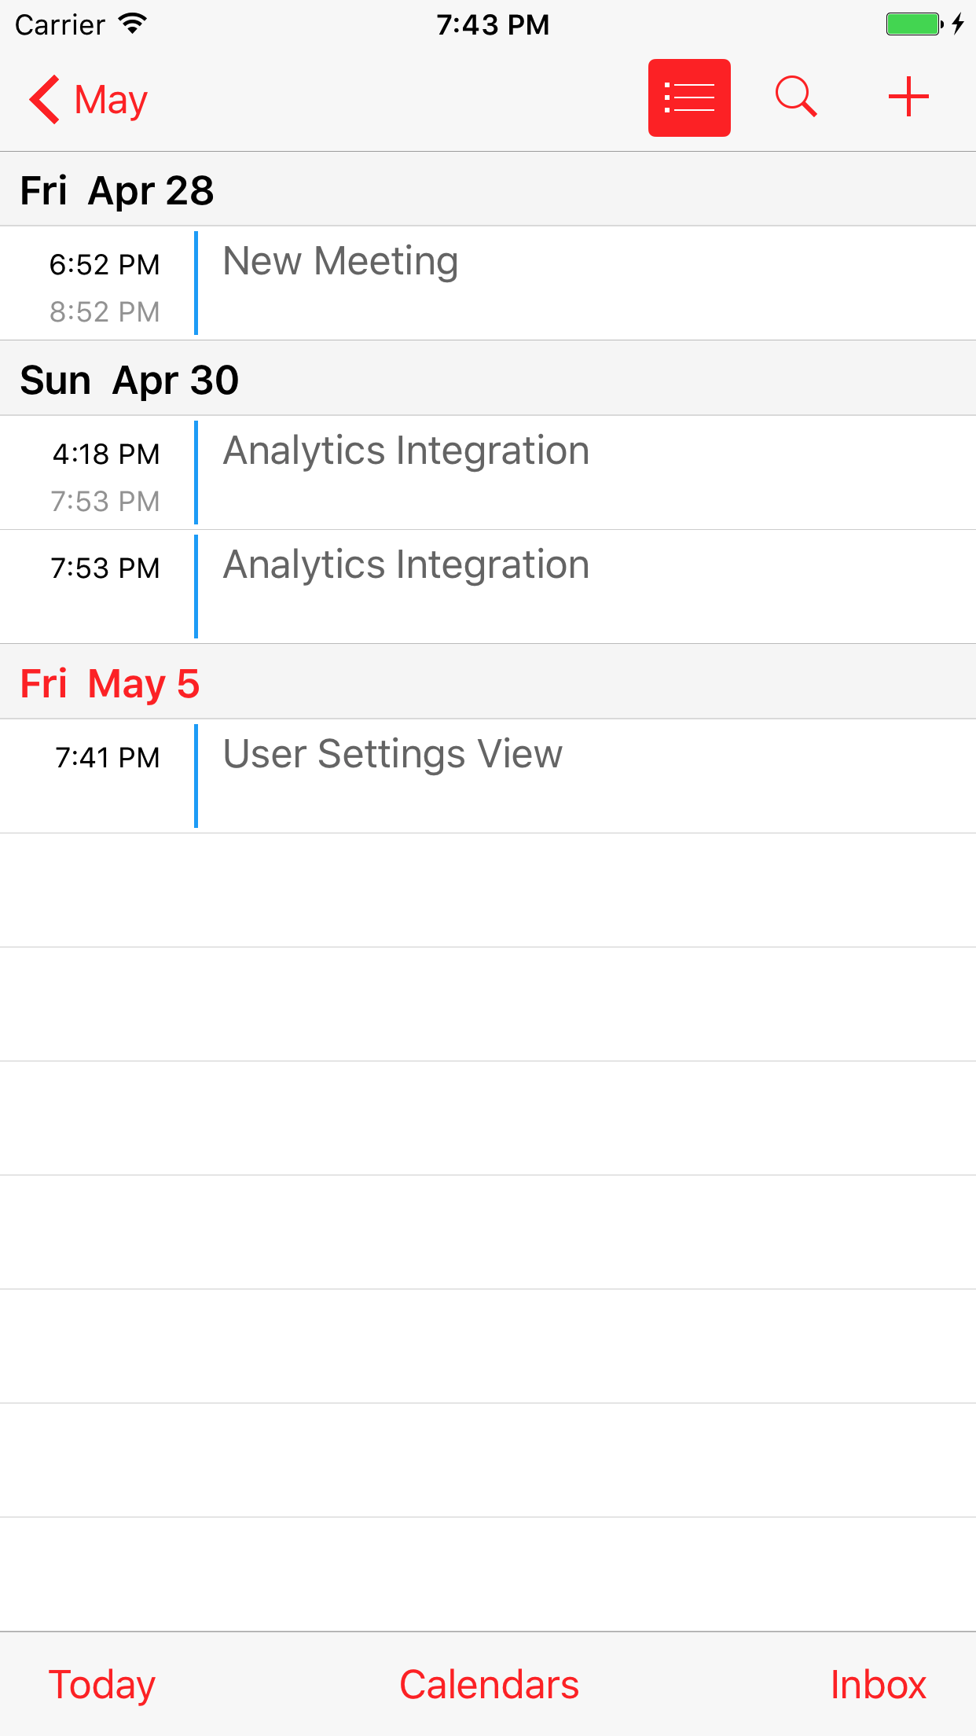This screenshot has height=1736, width=976.
Task: Toggle the list view button
Action: [x=689, y=97]
